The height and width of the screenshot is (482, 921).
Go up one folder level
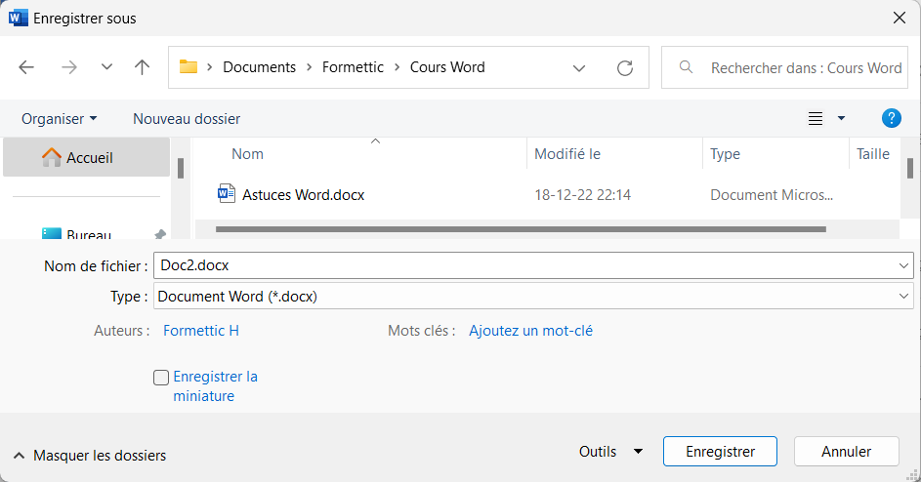point(143,67)
